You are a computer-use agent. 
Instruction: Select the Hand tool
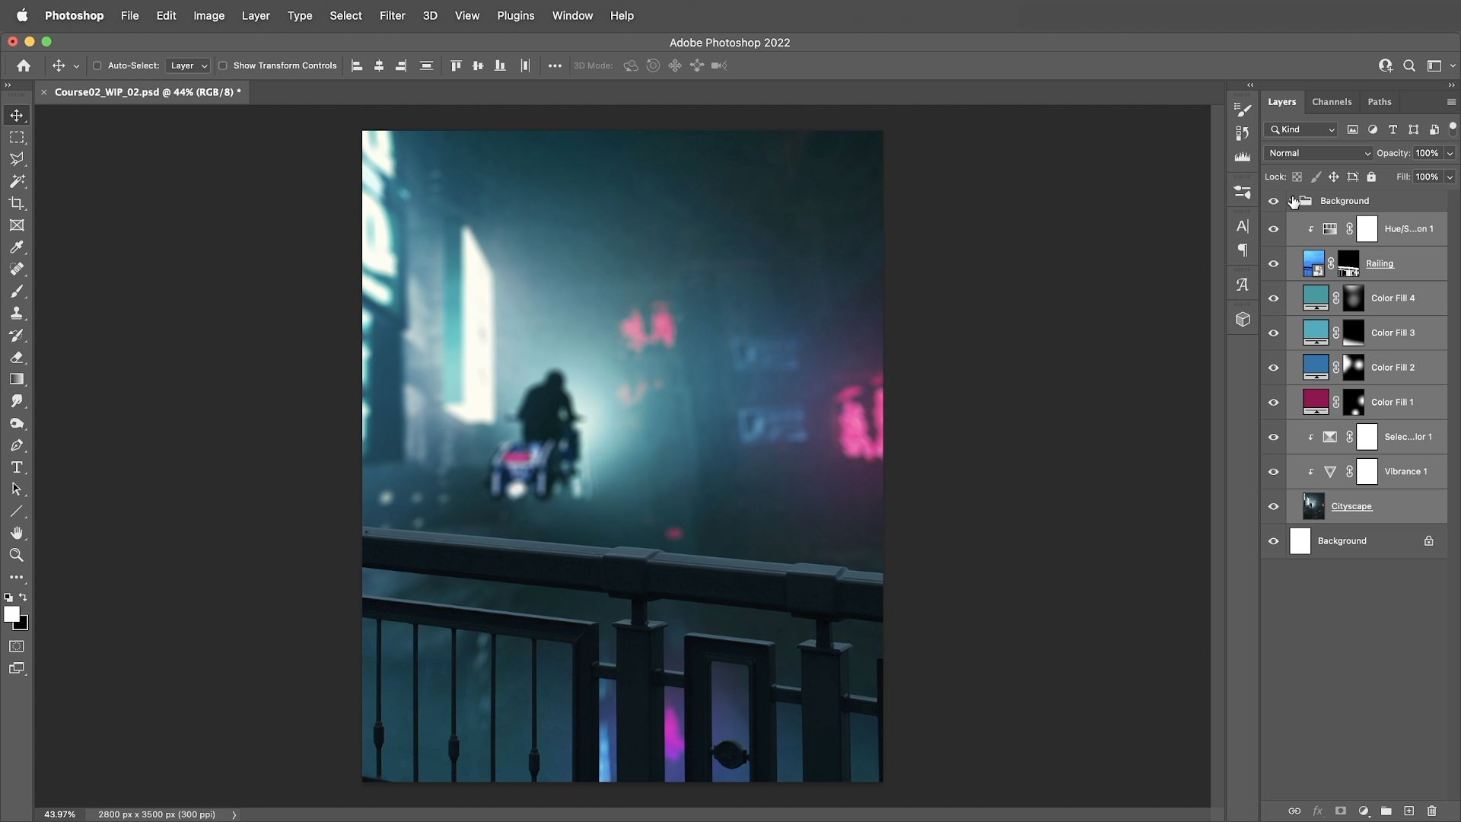(17, 533)
